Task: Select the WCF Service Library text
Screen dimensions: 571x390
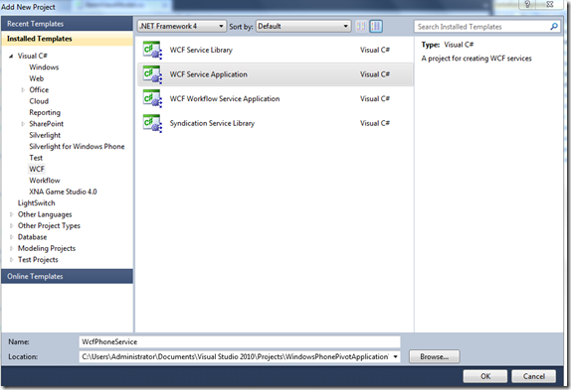Action: pos(201,50)
